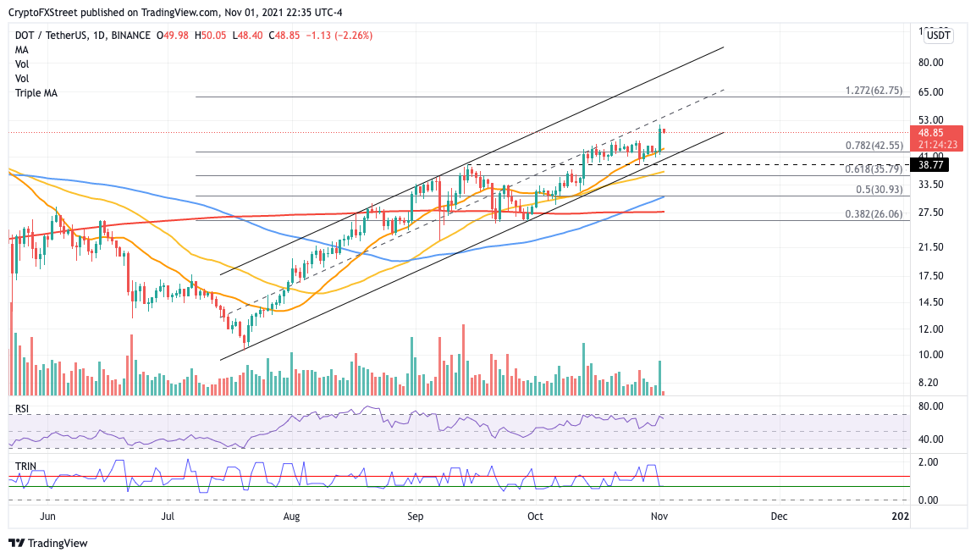Click 27.50 on the price scale
Screen dimensions: 976x558
(930, 213)
